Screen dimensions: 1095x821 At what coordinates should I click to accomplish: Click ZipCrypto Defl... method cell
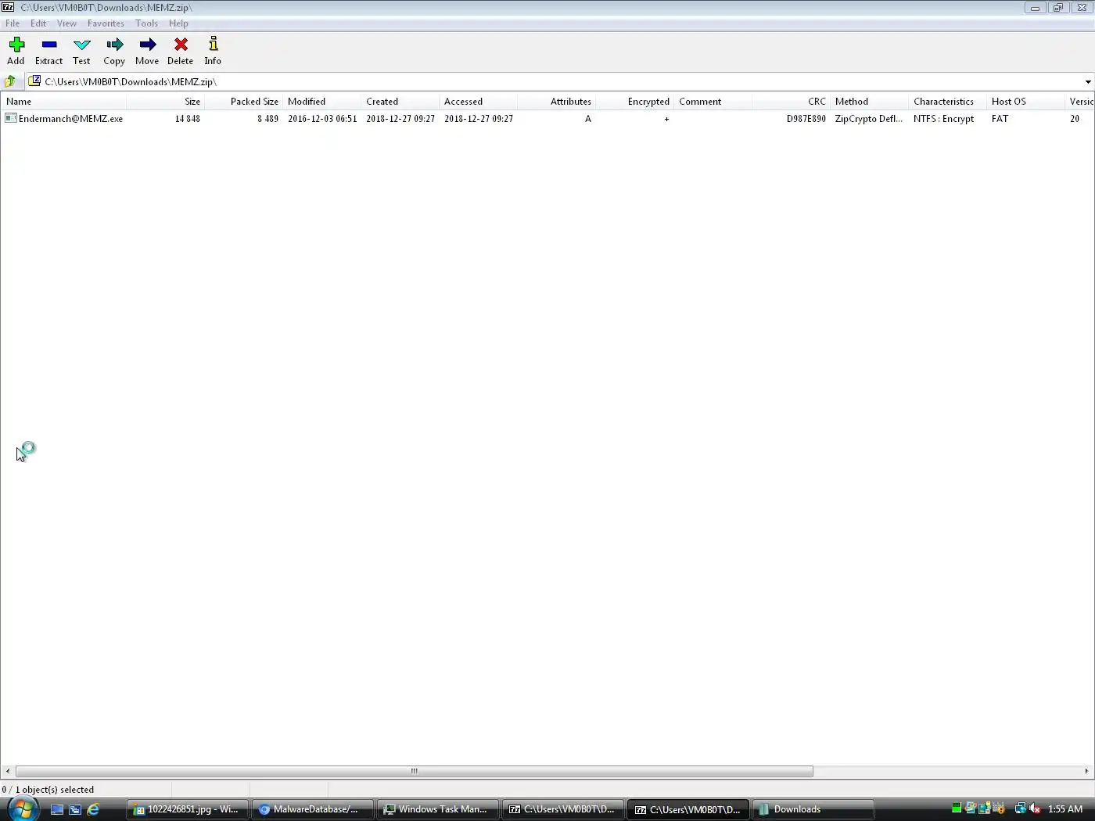(869, 119)
